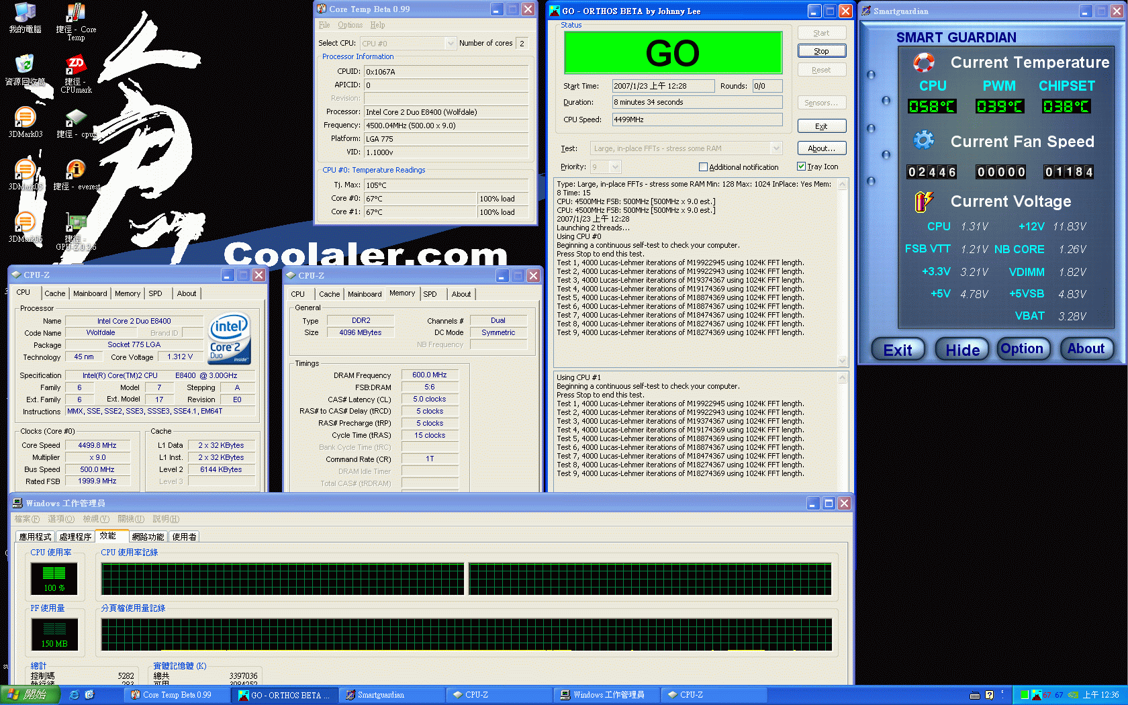Click the Exit button in Smart Guardian
The width and height of the screenshot is (1128, 705).
coord(898,350)
